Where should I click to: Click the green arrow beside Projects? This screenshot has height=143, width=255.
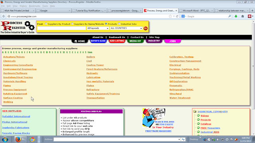(198, 120)
